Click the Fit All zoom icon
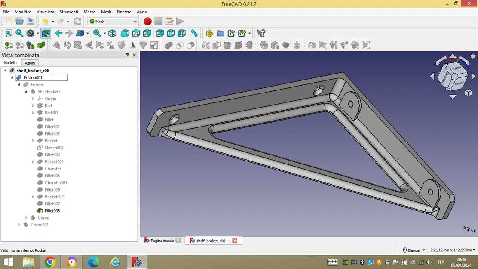Viewport: 478px width, 269px height. click(9, 33)
